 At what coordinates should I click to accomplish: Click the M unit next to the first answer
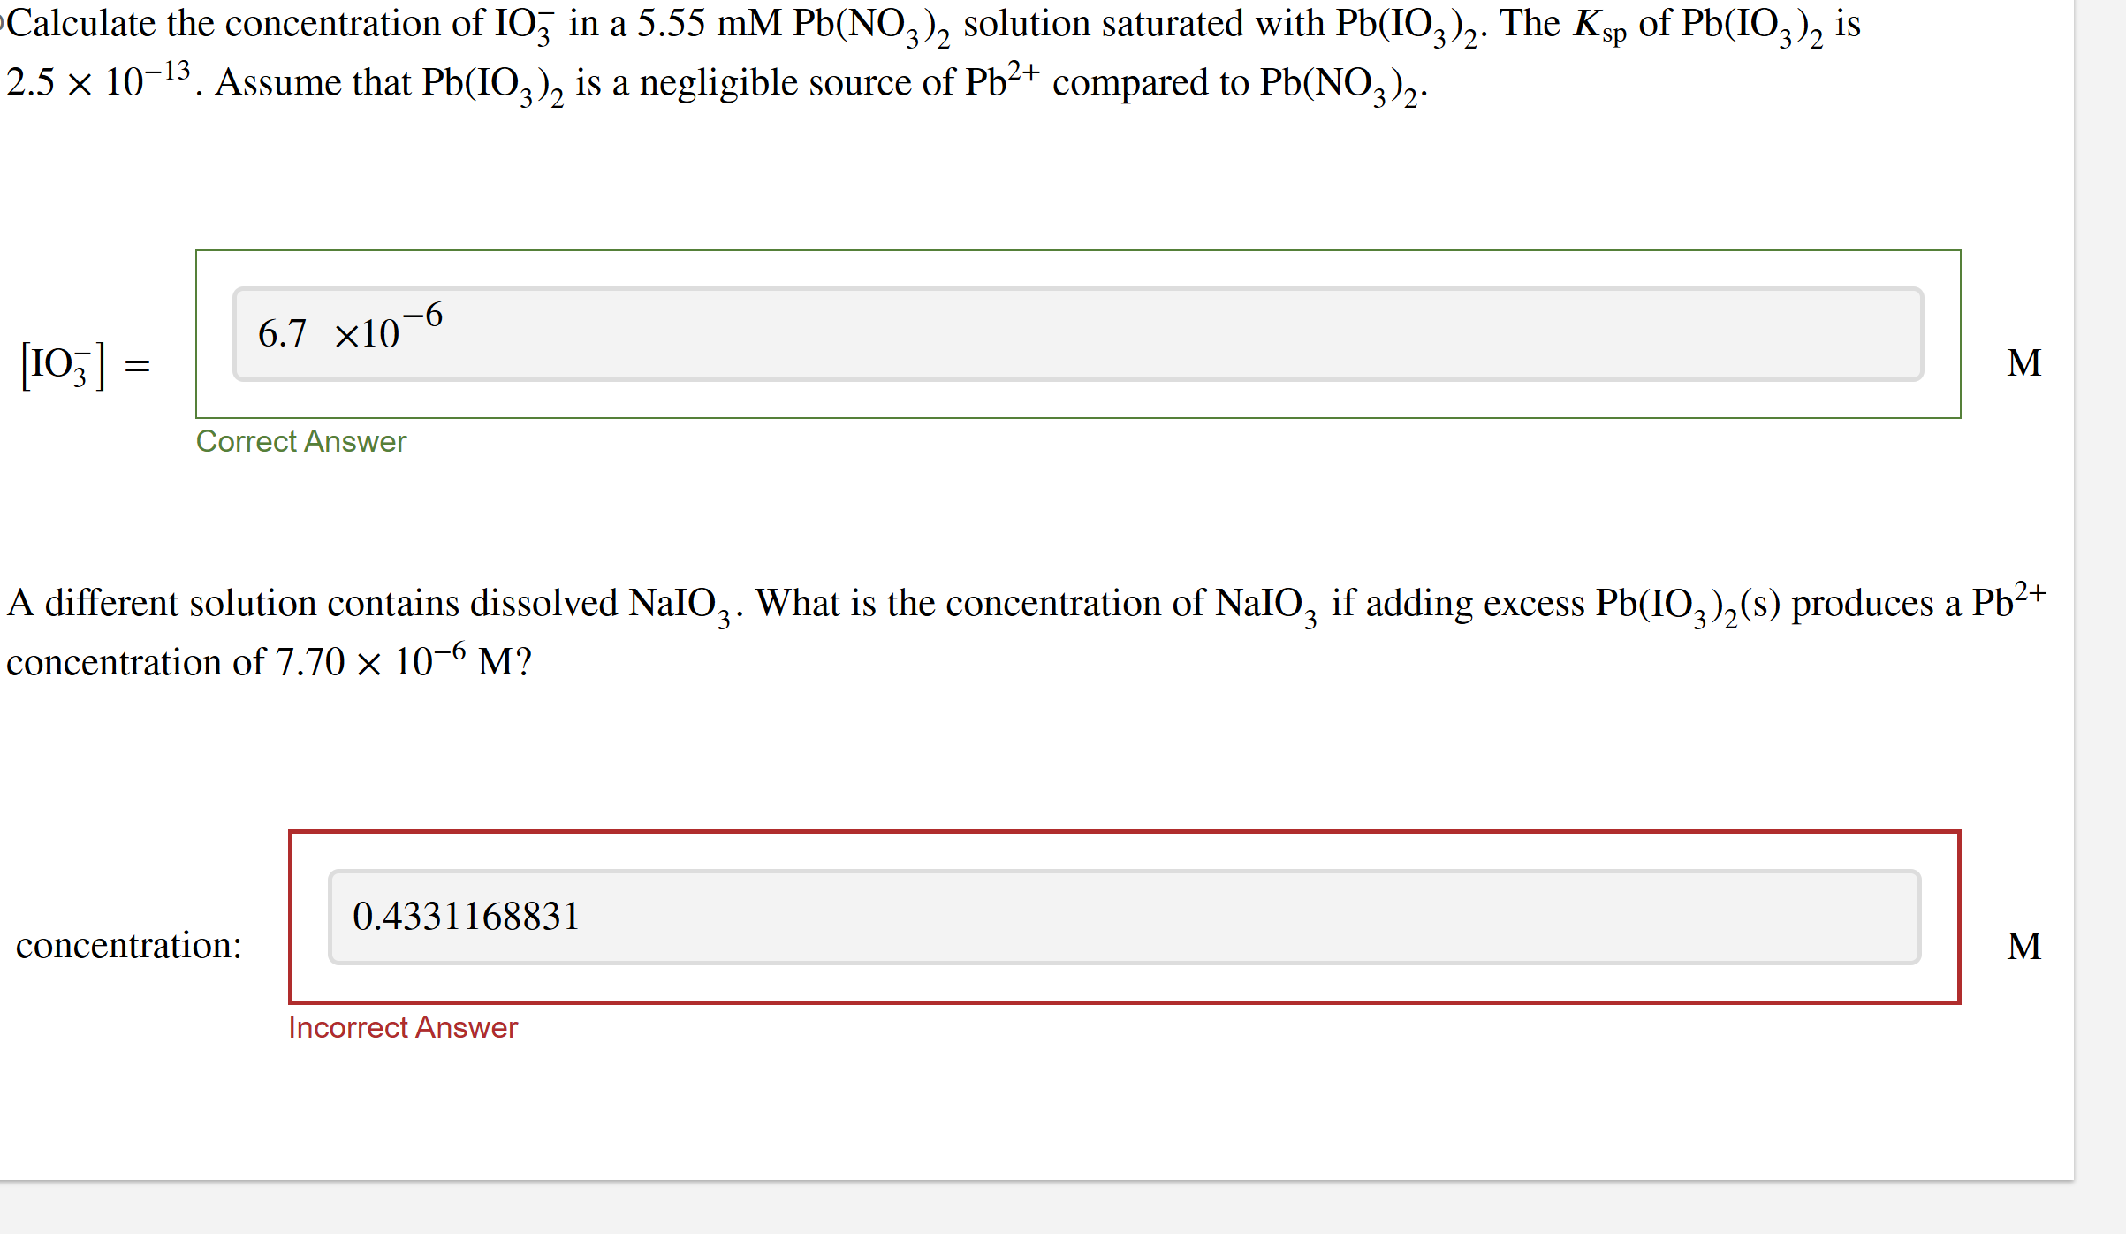click(x=2023, y=362)
